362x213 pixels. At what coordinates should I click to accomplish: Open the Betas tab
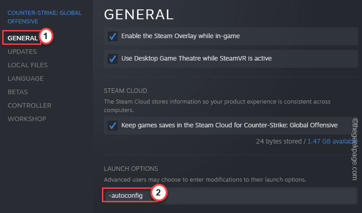[x=18, y=92]
